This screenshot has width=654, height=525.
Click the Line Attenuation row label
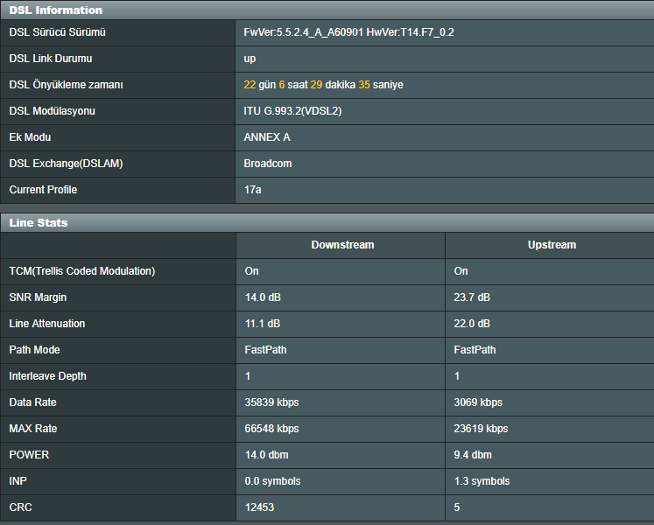point(47,324)
